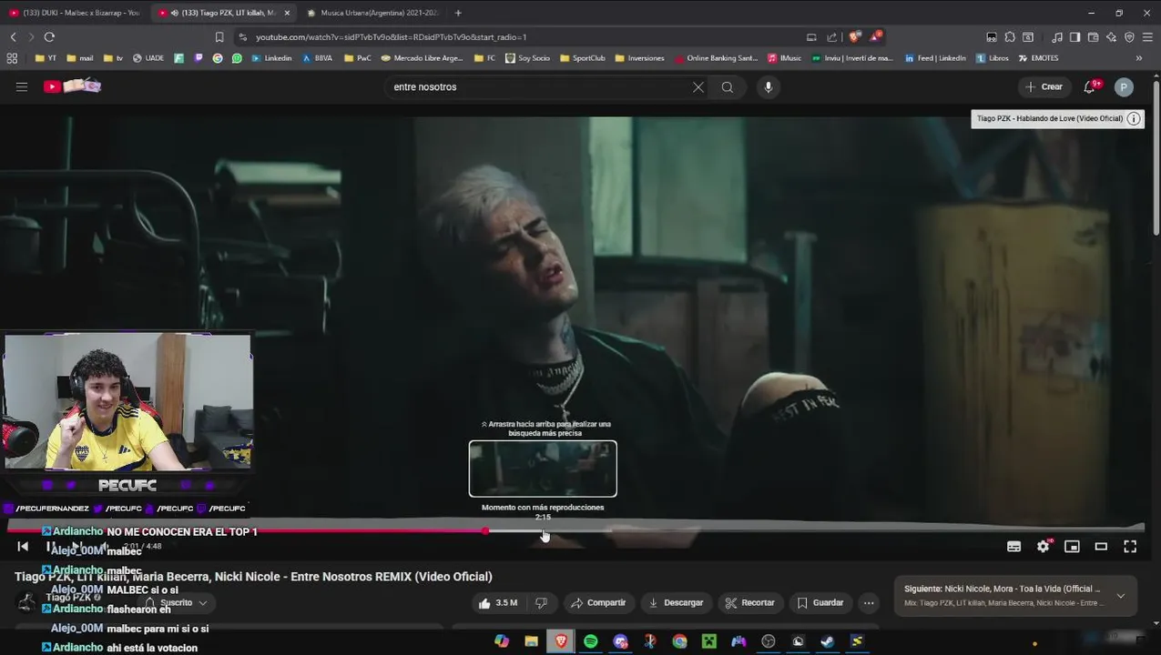Save the video with Guardar

pyautogui.click(x=820, y=602)
